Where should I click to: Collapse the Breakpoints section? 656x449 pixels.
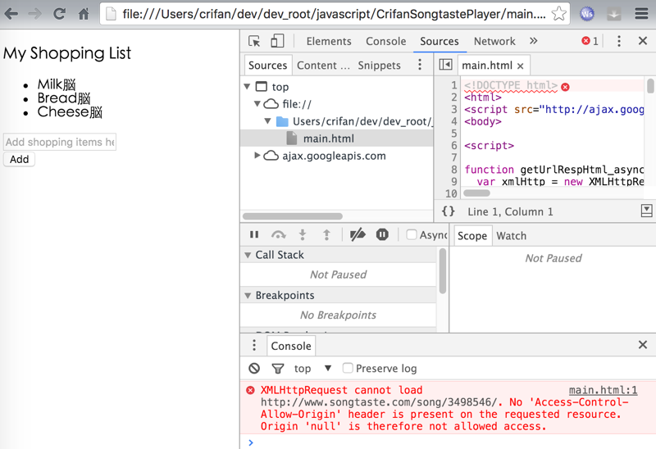pos(248,295)
